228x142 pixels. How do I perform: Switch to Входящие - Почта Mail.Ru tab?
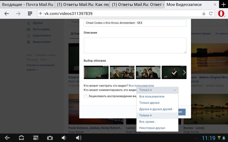coord(27,5)
